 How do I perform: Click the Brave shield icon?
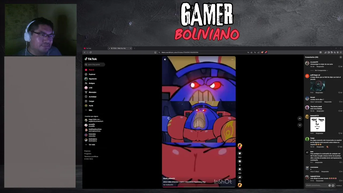262,52
